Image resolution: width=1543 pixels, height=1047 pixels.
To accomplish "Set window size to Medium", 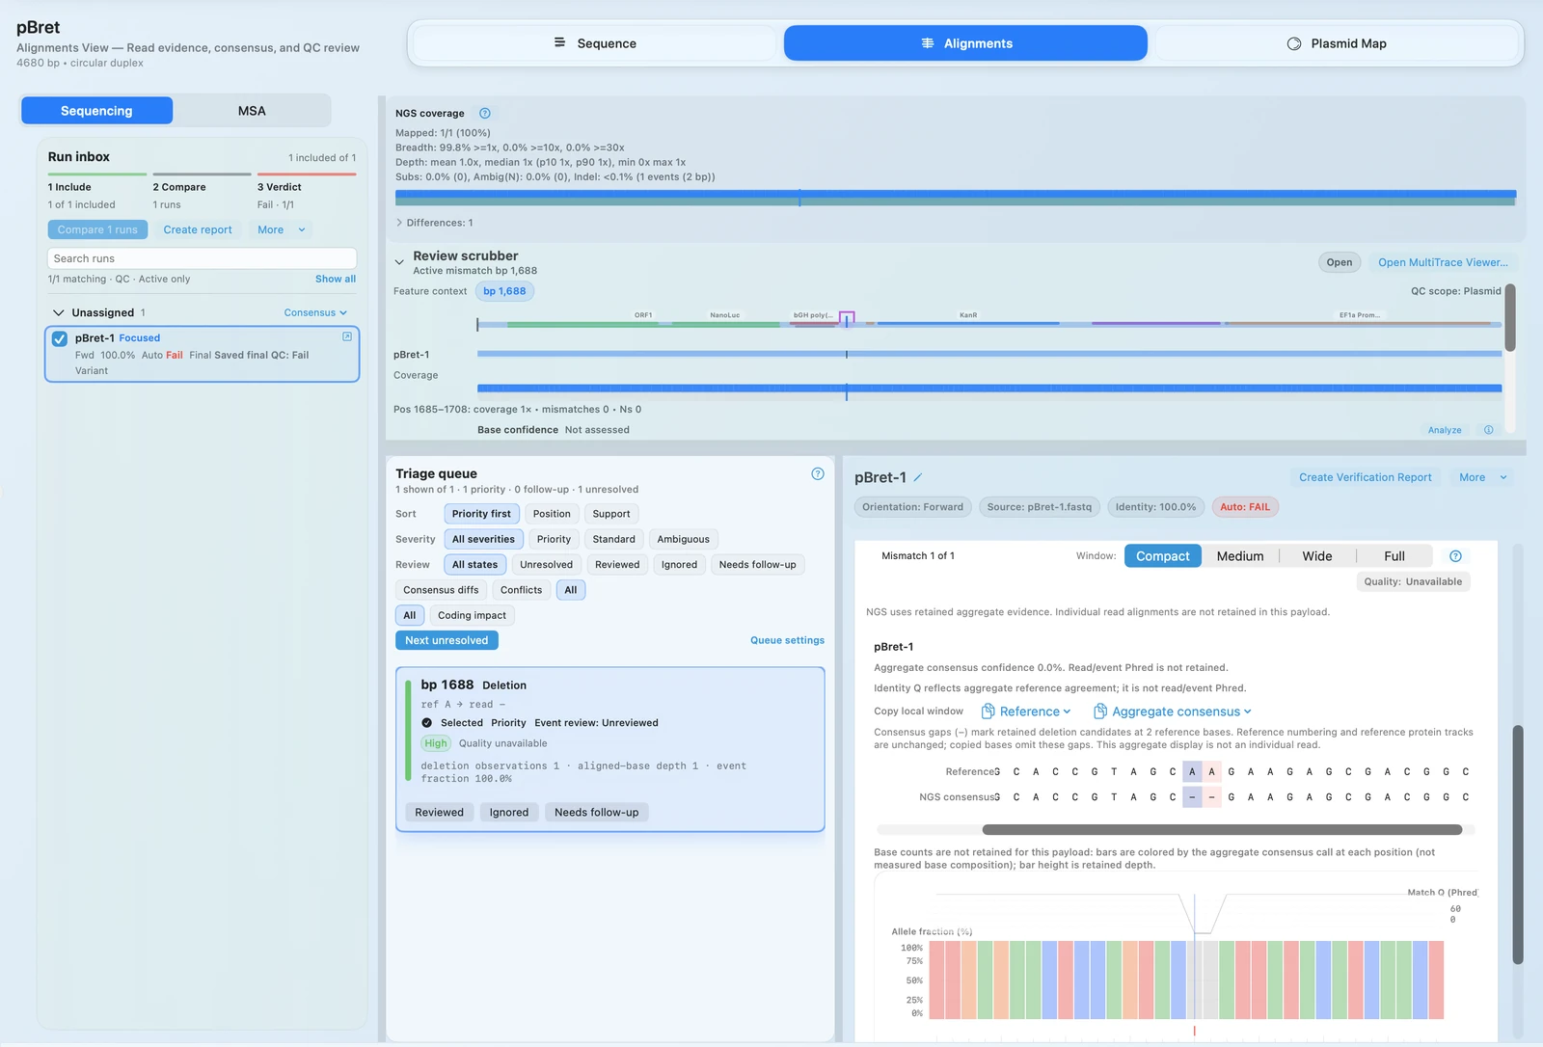I will point(1240,556).
